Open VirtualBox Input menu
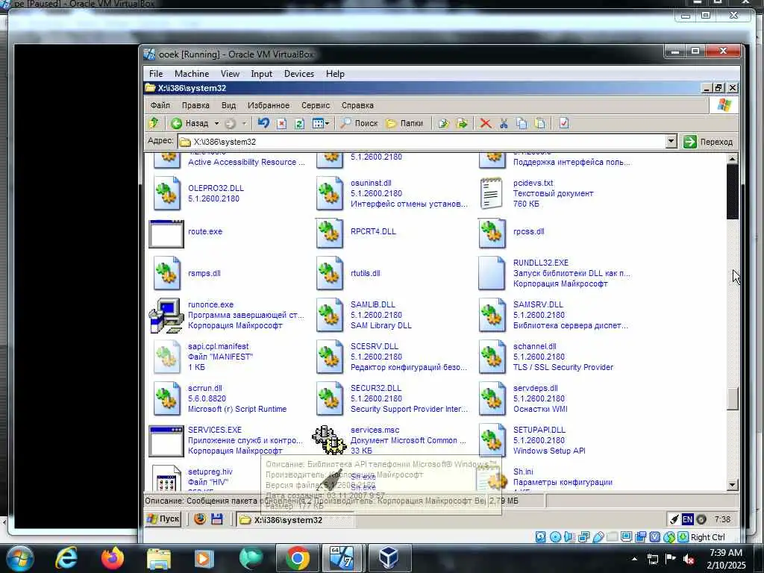This screenshot has height=573, width=764. click(x=261, y=74)
